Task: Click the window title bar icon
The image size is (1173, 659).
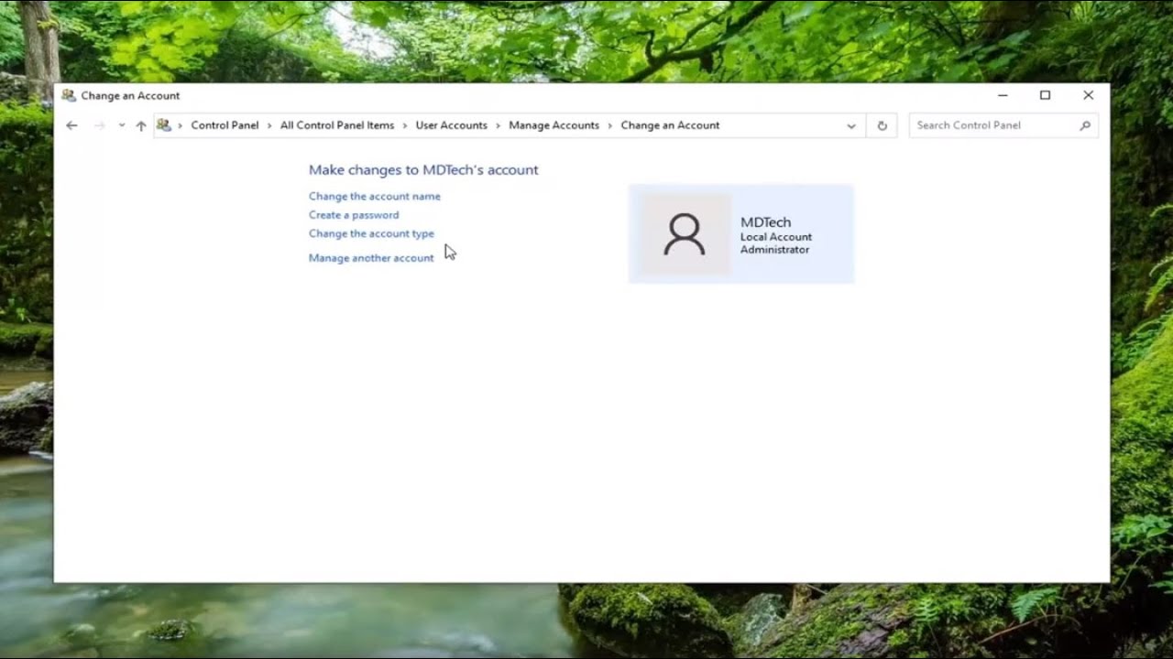Action: (69, 95)
